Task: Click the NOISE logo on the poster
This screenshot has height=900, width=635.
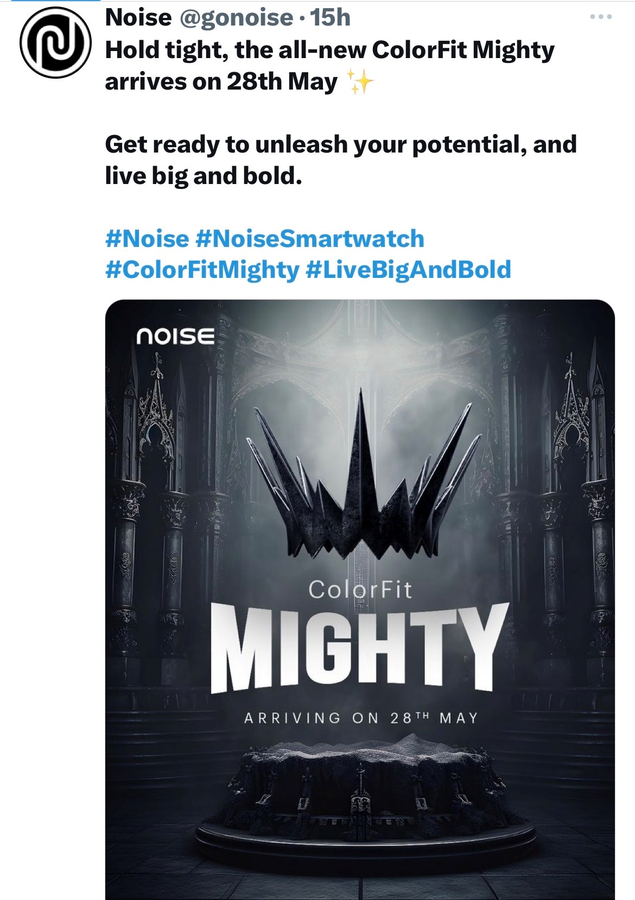Action: [x=176, y=337]
